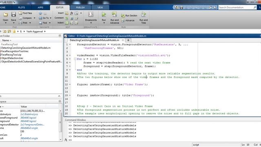Open the Go To dropdown arrow
This screenshot has height=147, width=261.
pyautogui.click(x=51, y=18)
